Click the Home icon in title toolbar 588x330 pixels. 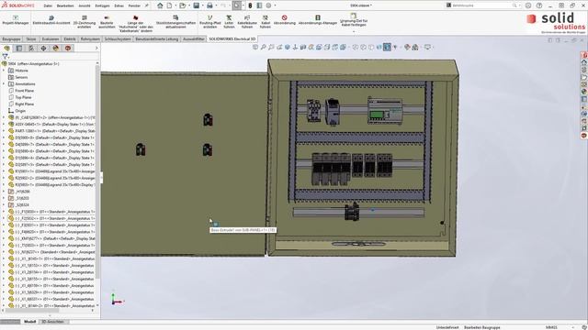click(160, 5)
